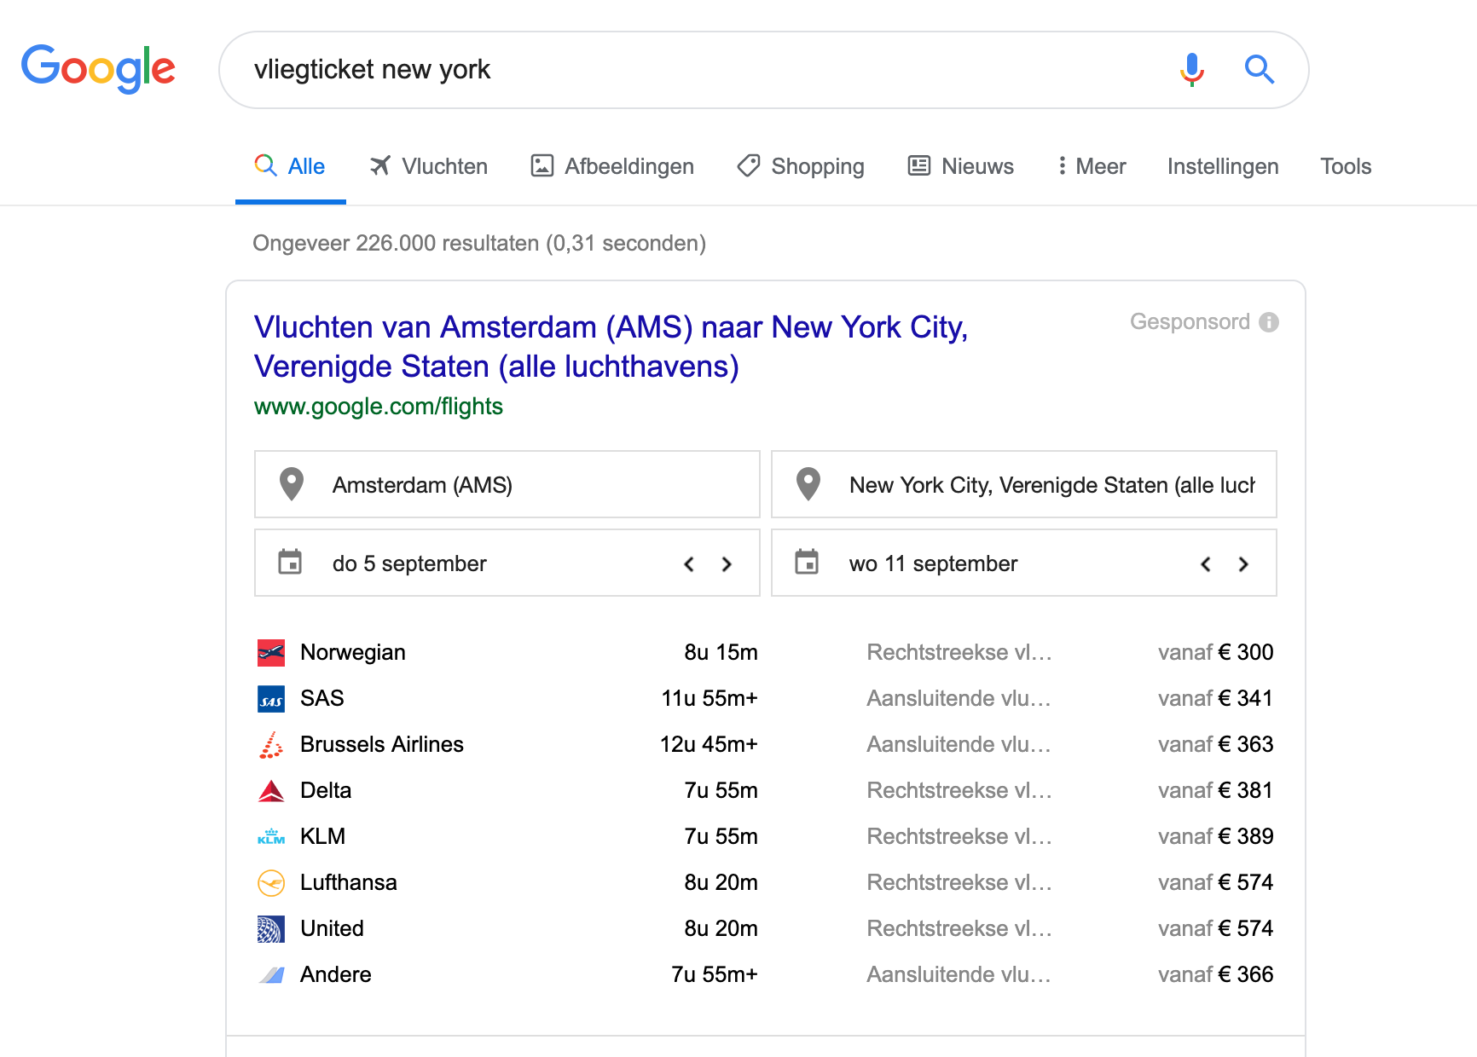Click the Delta airline logo

(x=271, y=791)
